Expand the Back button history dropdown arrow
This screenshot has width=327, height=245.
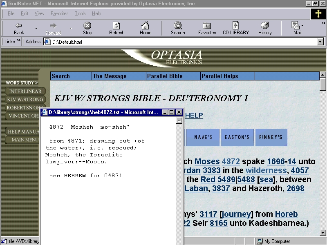pos(36,29)
